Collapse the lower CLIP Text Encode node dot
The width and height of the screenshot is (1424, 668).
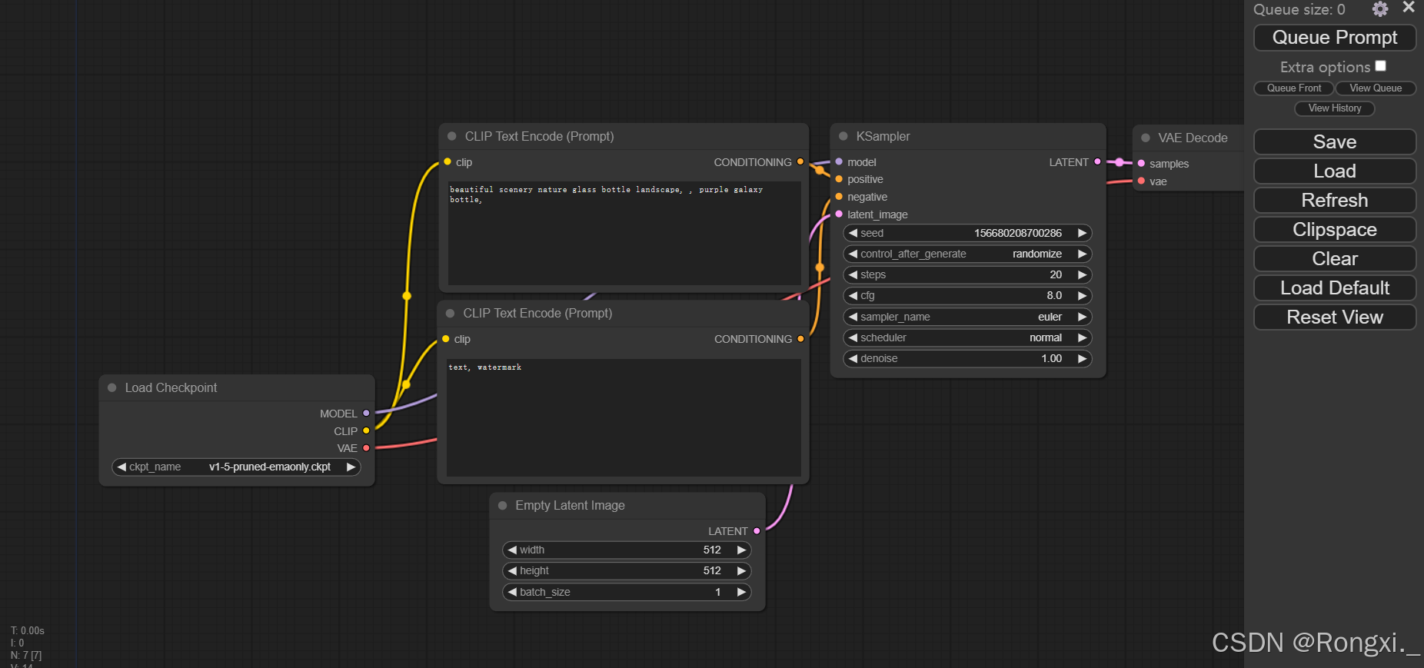coord(451,313)
